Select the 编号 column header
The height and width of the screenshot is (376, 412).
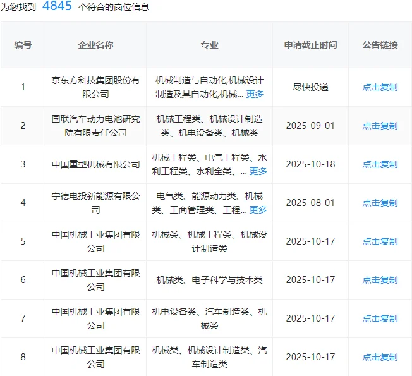[x=23, y=45]
